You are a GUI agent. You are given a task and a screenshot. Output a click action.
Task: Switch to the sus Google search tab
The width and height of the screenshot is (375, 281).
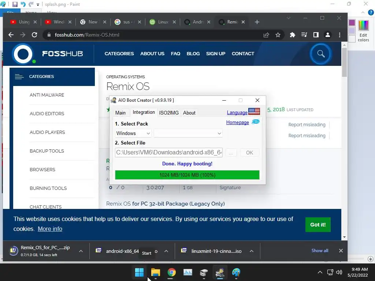click(x=128, y=22)
